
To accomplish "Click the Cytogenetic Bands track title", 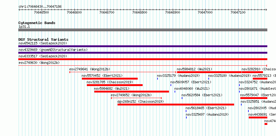I will tap(37, 23).
